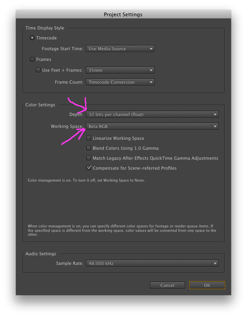
Task: Click the Time Display Style group label
Action: click(45, 28)
